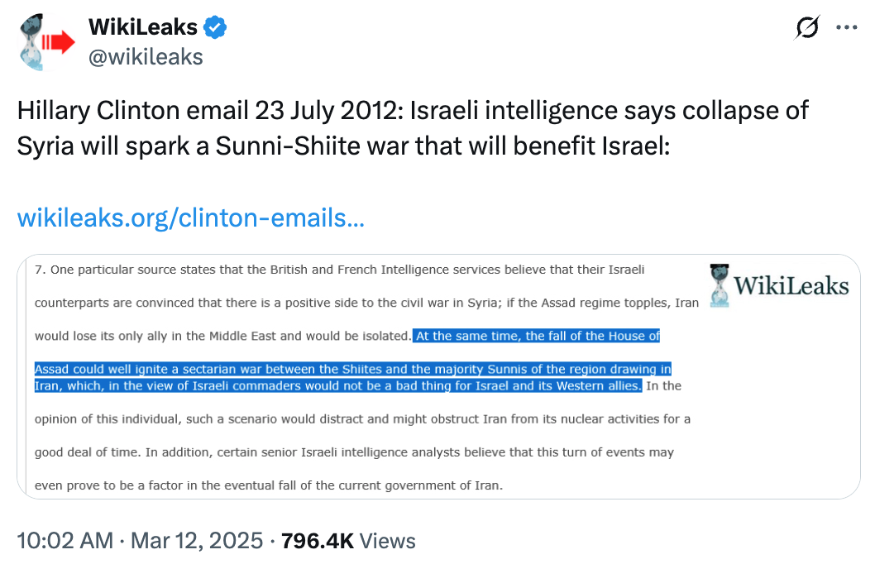Follow the wikileaks.org/clinton-emails link
This screenshot has width=875, height=564.
(191, 217)
